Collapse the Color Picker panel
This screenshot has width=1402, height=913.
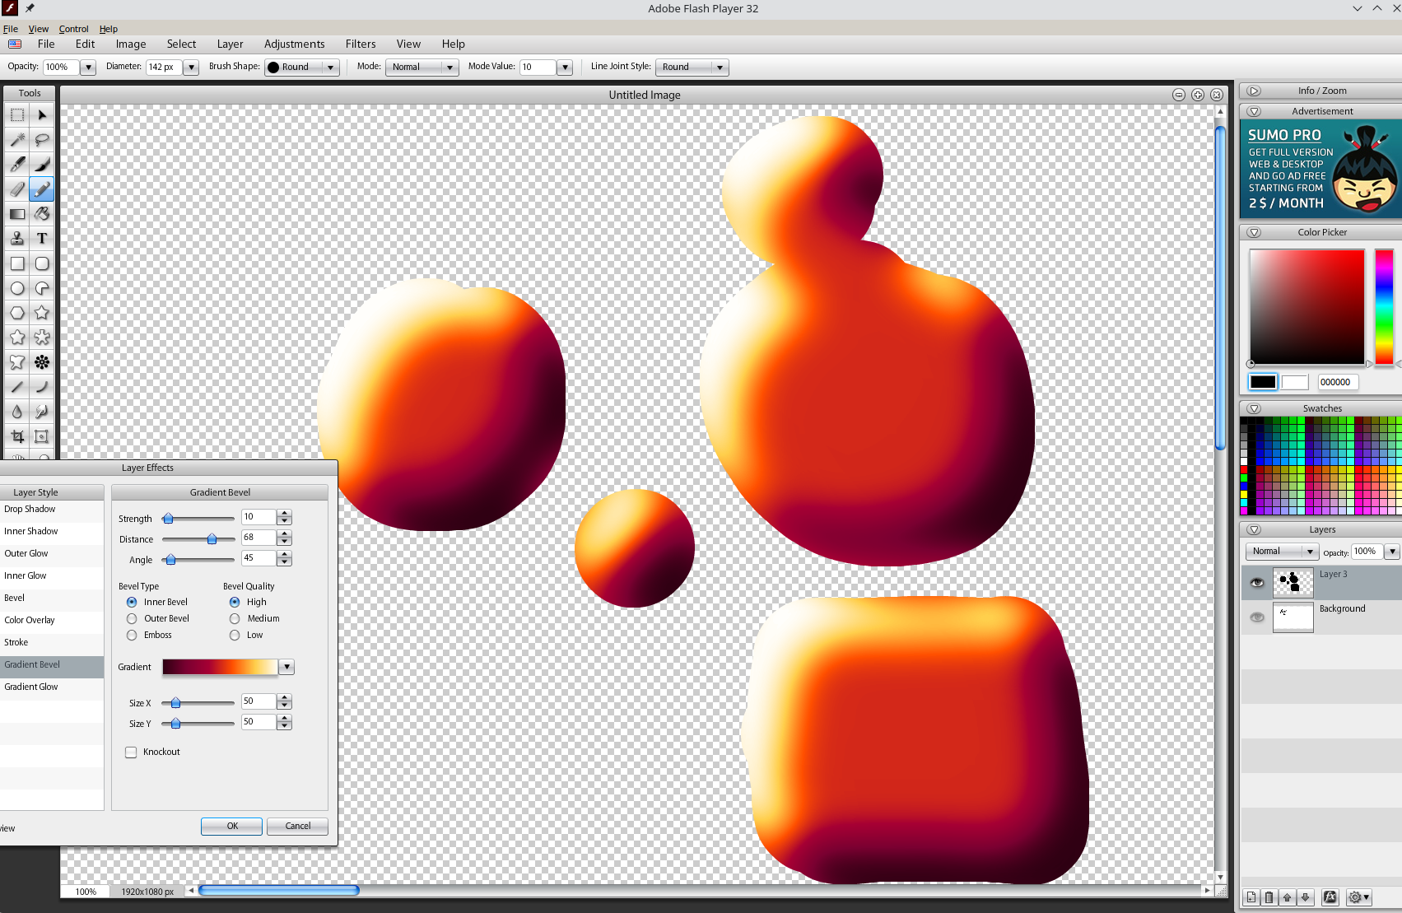pos(1254,232)
